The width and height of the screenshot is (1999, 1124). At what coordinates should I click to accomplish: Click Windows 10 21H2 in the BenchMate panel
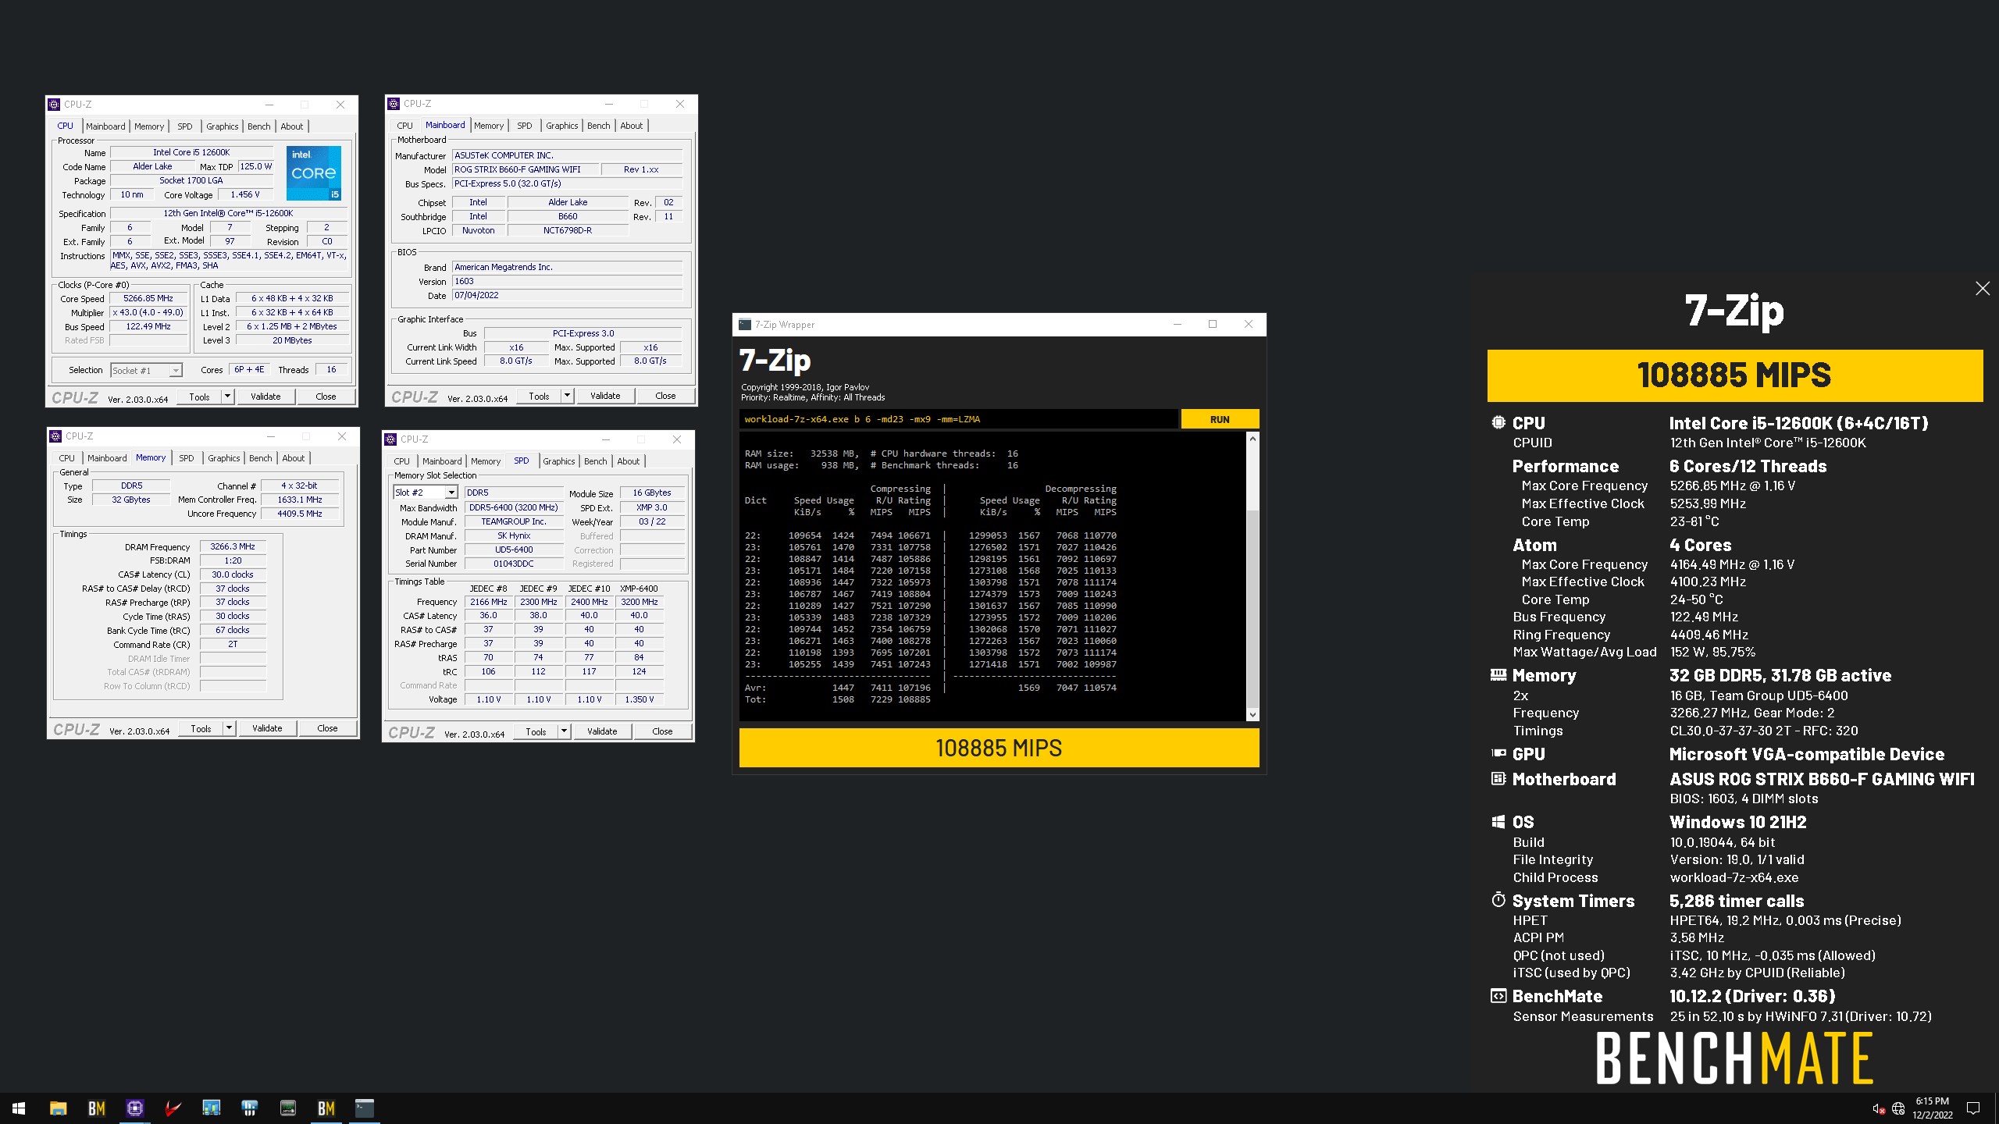coord(1737,822)
